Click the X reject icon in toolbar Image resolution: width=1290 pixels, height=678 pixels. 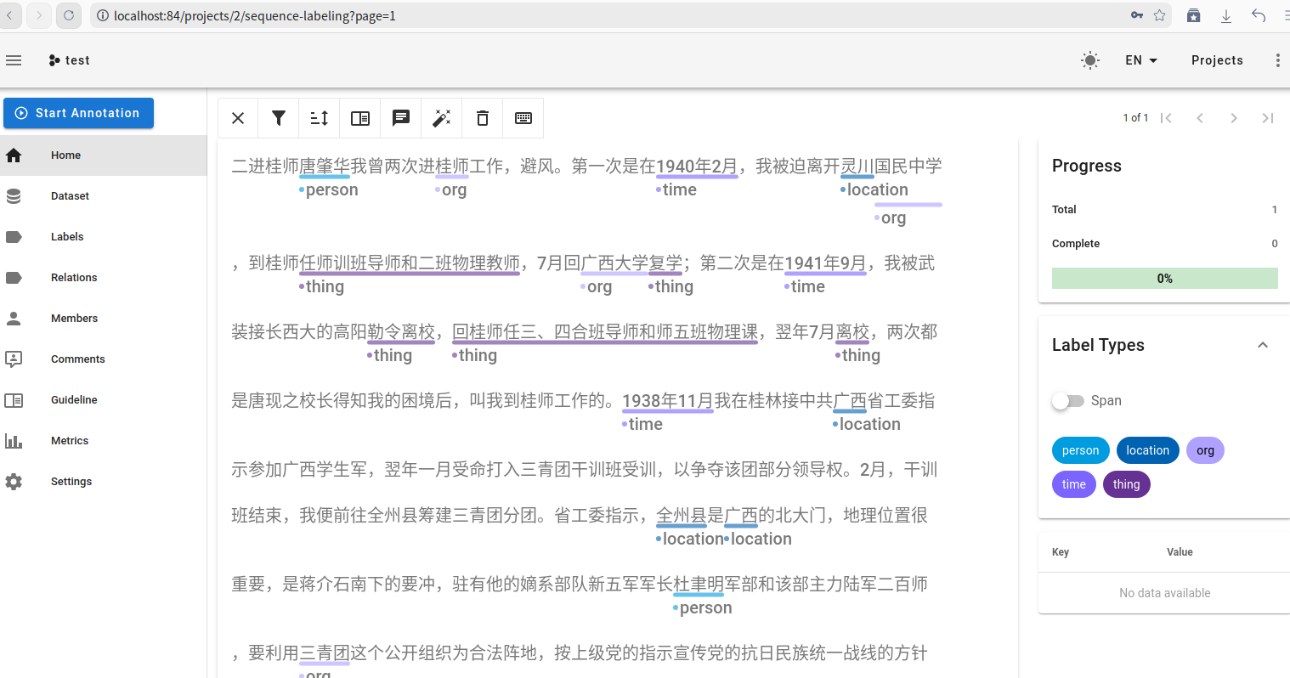tap(238, 118)
